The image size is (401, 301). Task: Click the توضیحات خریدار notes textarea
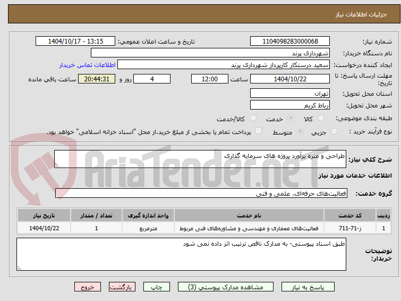[181, 254]
